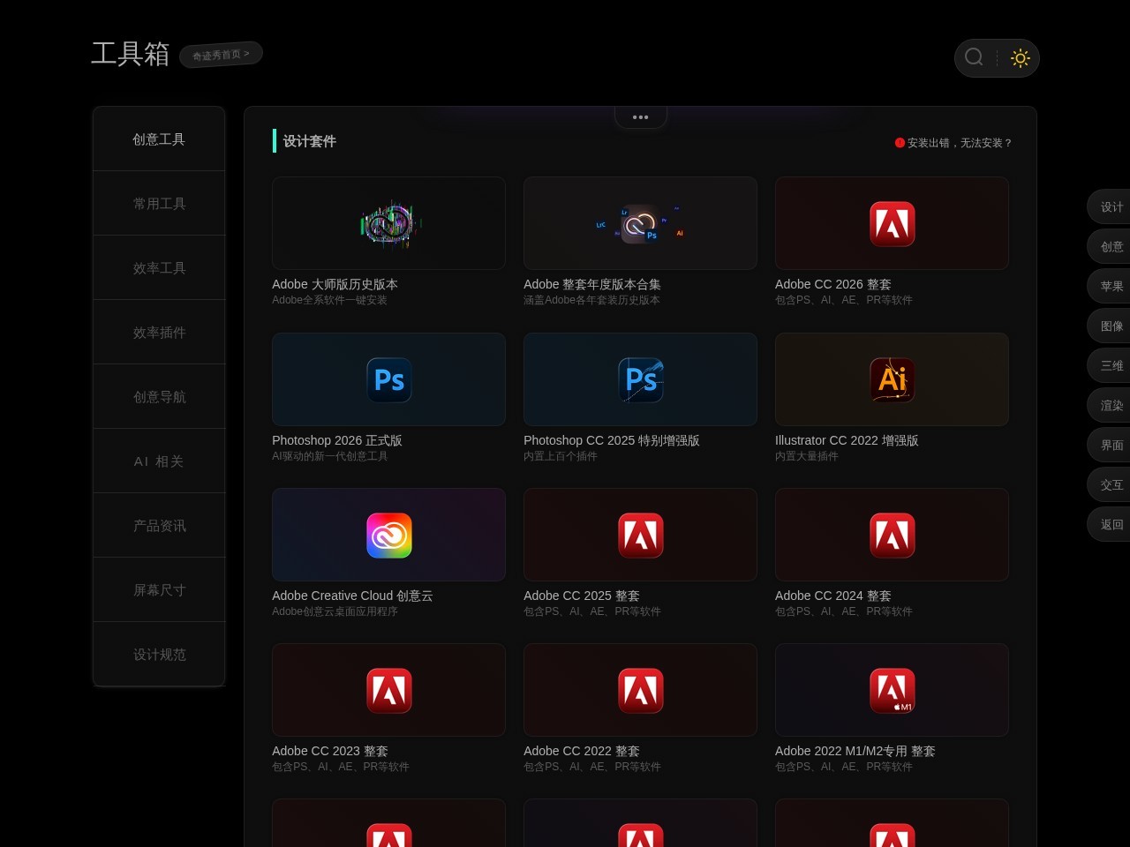Click the red warning icon beside 安装出错
Screen dimensions: 1130x847
pos(900,143)
